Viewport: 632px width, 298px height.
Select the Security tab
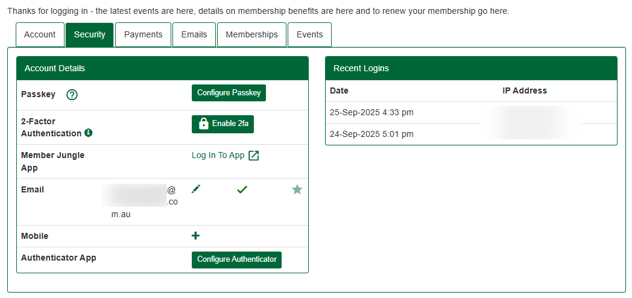89,34
